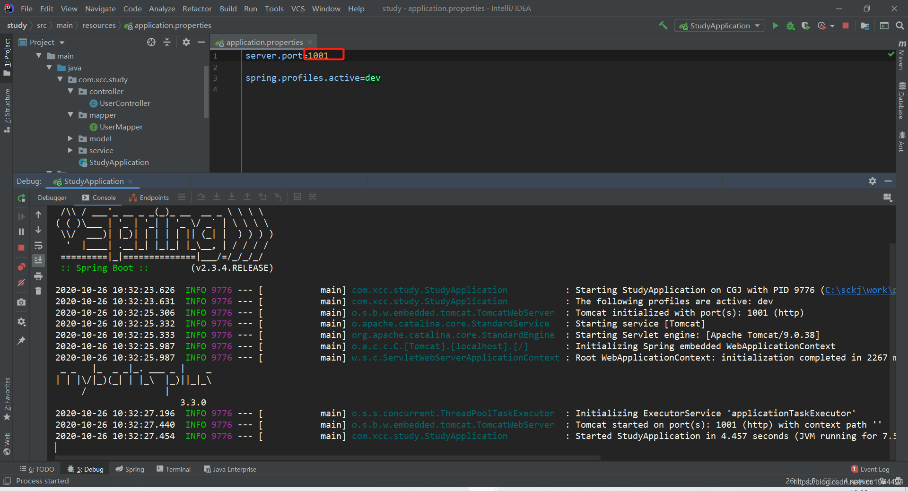
Task: Stop process with red square in Debug
Action: click(21, 248)
